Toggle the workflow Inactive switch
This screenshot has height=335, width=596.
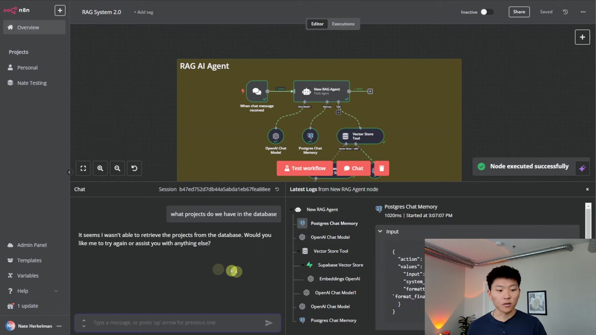point(487,12)
